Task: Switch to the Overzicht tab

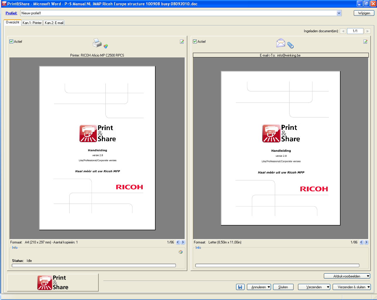Action: tap(13, 22)
